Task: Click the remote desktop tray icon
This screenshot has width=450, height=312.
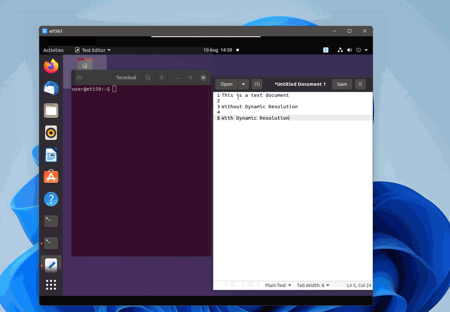Action: [326, 50]
